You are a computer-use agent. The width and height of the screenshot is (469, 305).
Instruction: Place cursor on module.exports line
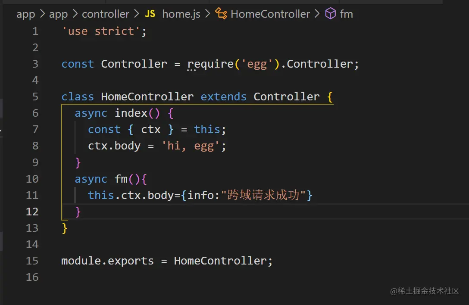(x=167, y=261)
